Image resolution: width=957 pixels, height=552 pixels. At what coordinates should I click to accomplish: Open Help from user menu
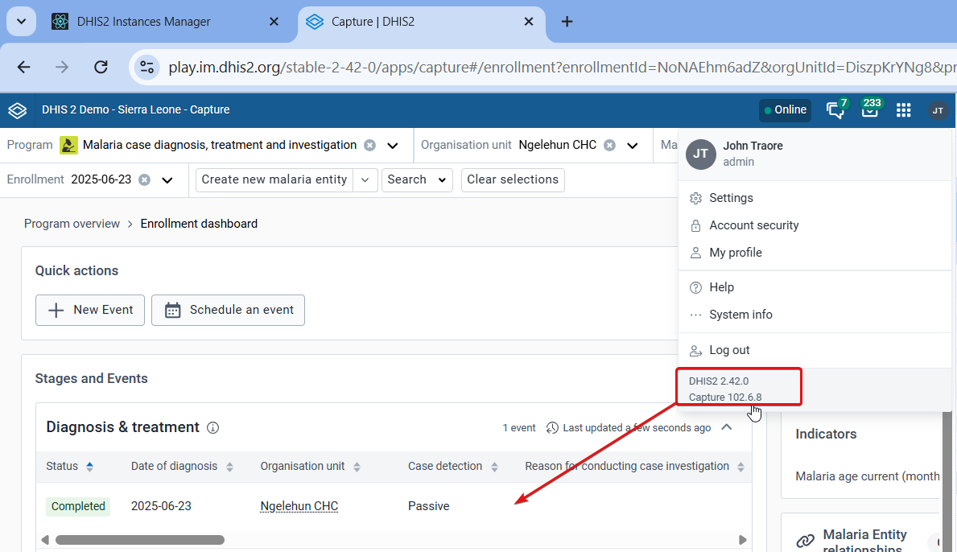tap(815, 287)
